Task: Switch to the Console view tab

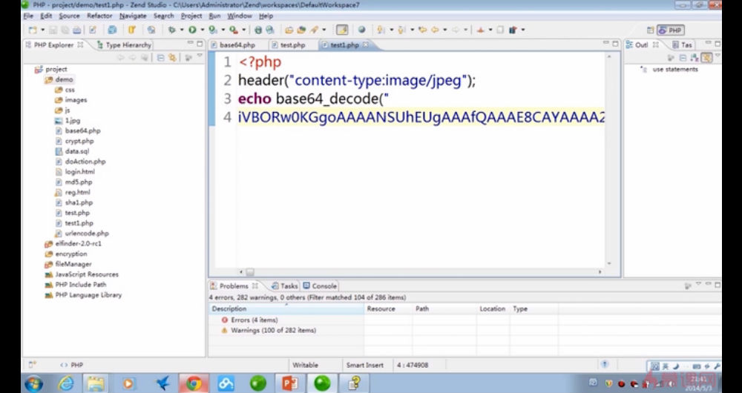Action: click(320, 286)
